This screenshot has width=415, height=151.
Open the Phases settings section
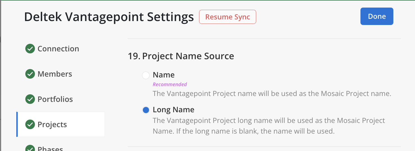pos(50,148)
